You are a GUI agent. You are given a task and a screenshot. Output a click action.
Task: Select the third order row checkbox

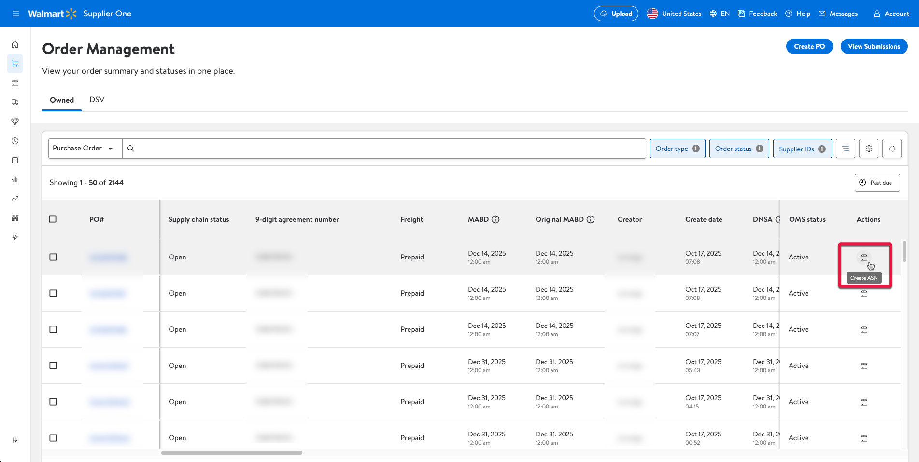pos(53,329)
